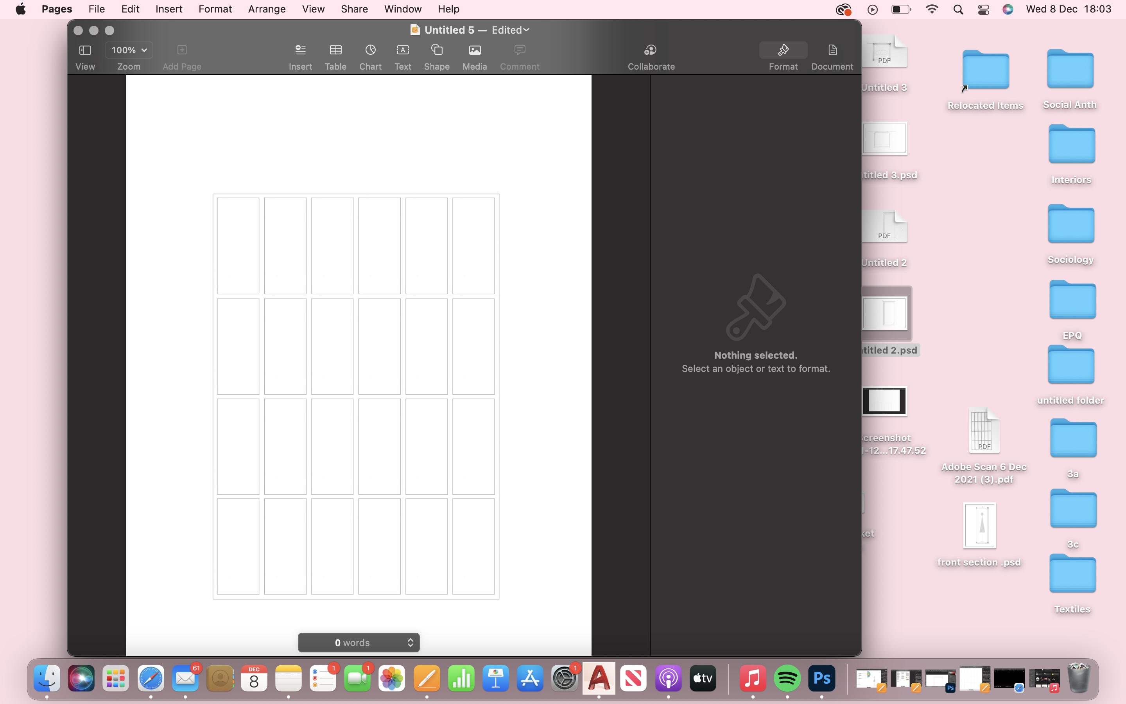Screen dimensions: 1126x704
Task: Click the Untitled 5 document title
Action: (449, 30)
